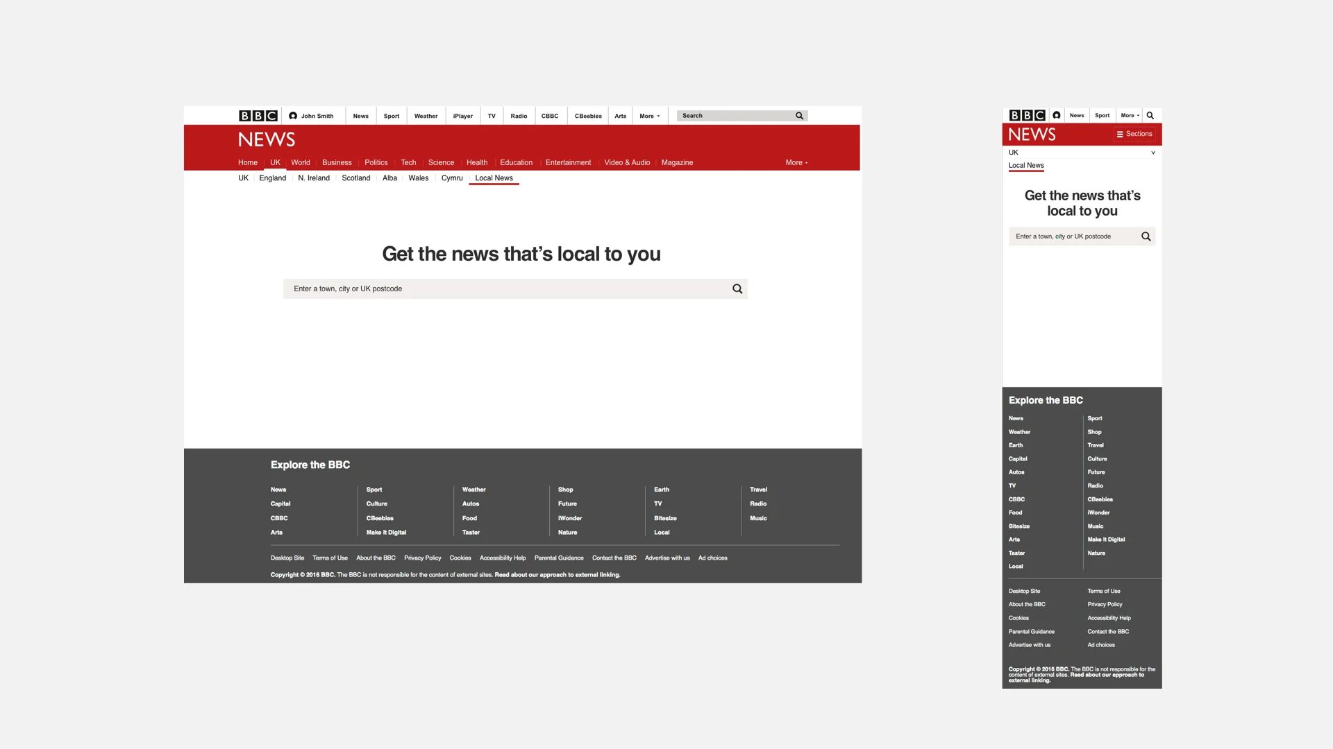Viewport: 1333px width, 749px height.
Task: Click the iWonder link in the desktop footer
Action: 570,518
